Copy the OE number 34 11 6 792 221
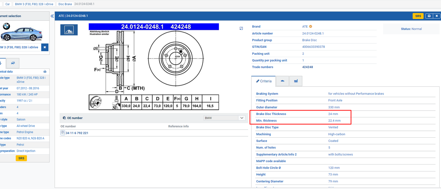This screenshot has height=189, width=441. click(x=63, y=133)
